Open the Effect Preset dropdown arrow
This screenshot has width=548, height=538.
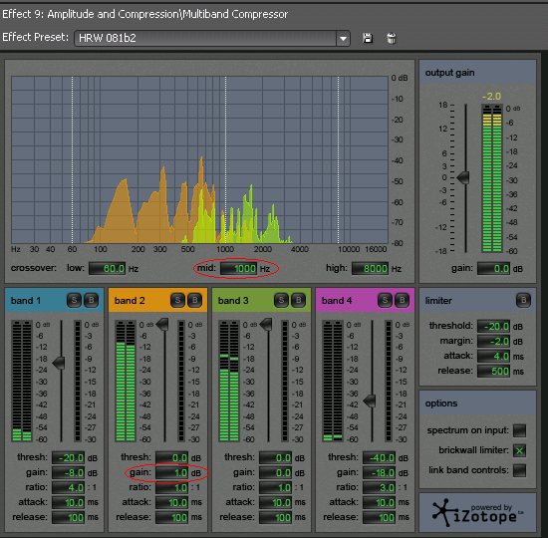pyautogui.click(x=343, y=38)
